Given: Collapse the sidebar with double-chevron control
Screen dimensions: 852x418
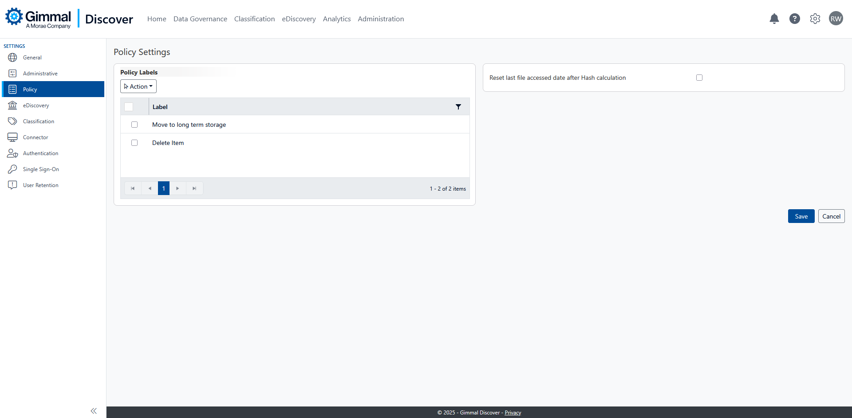Looking at the screenshot, I should [x=94, y=411].
